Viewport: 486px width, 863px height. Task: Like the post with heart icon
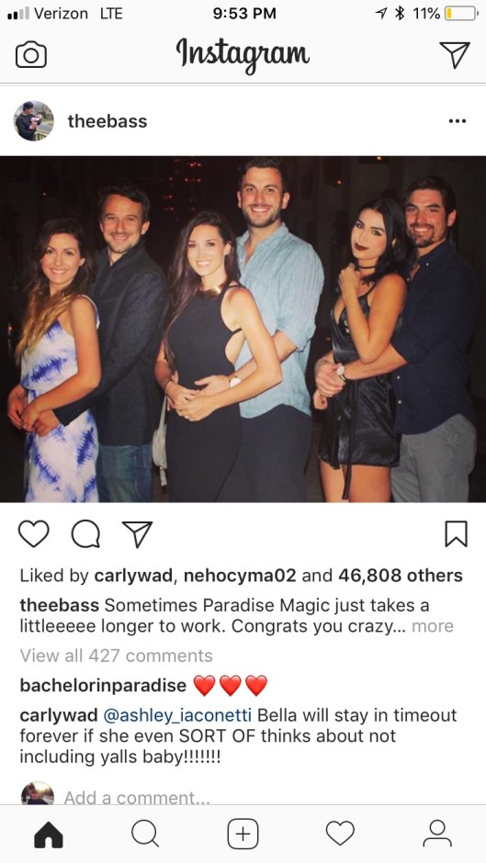click(x=34, y=534)
